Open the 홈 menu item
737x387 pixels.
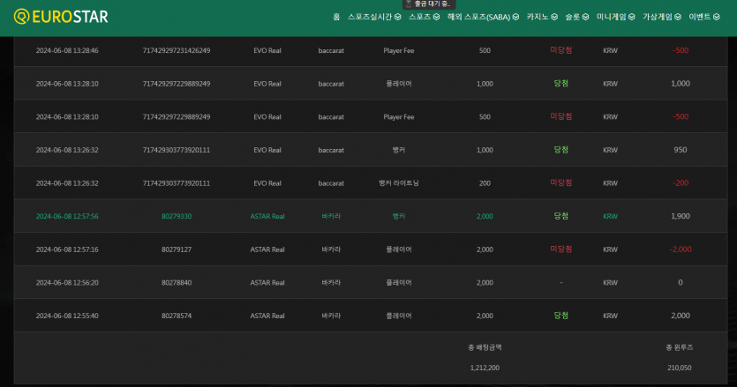point(336,17)
